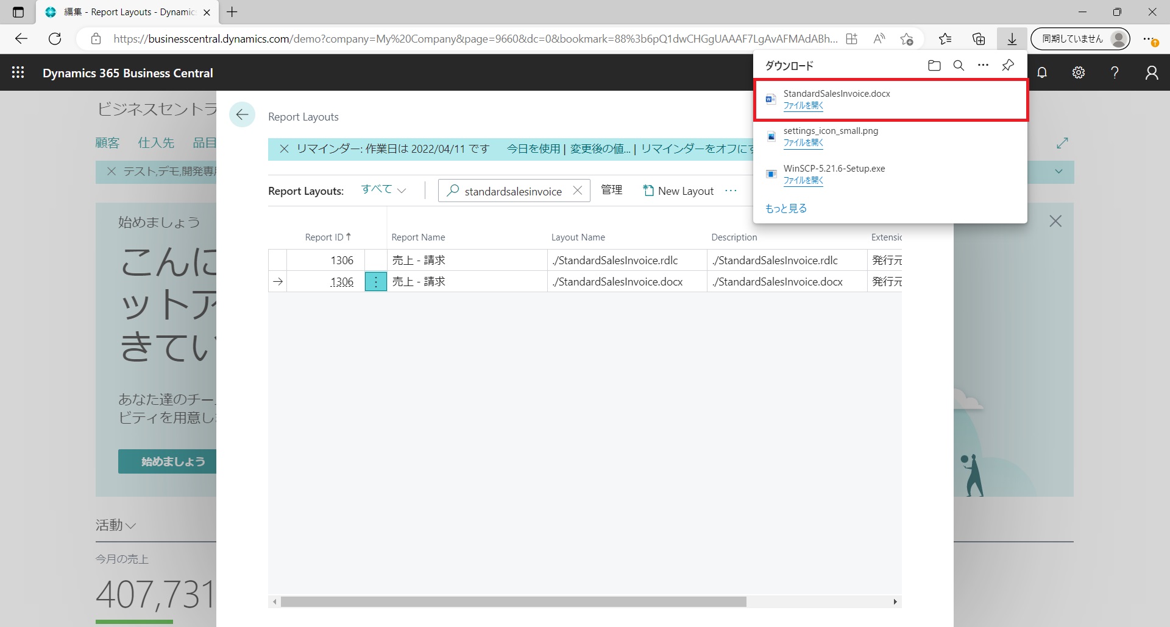1170x627 pixels.
Task: Clear the standardsalesinvoice search text
Action: pyautogui.click(x=578, y=191)
